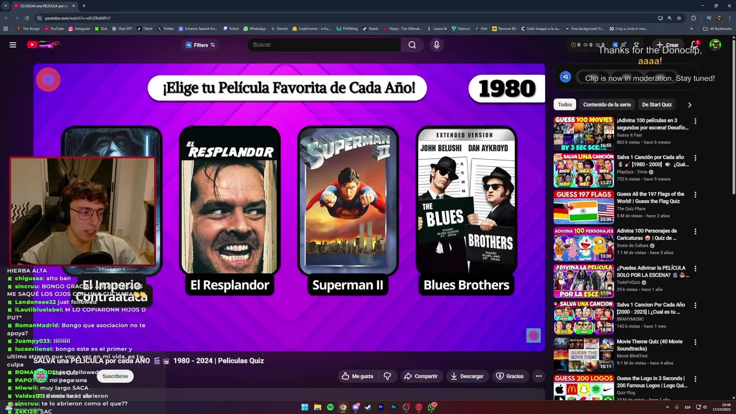Open Guess 197 Flags thumbnail
Viewport: 736px width, 414px height.
[584, 207]
